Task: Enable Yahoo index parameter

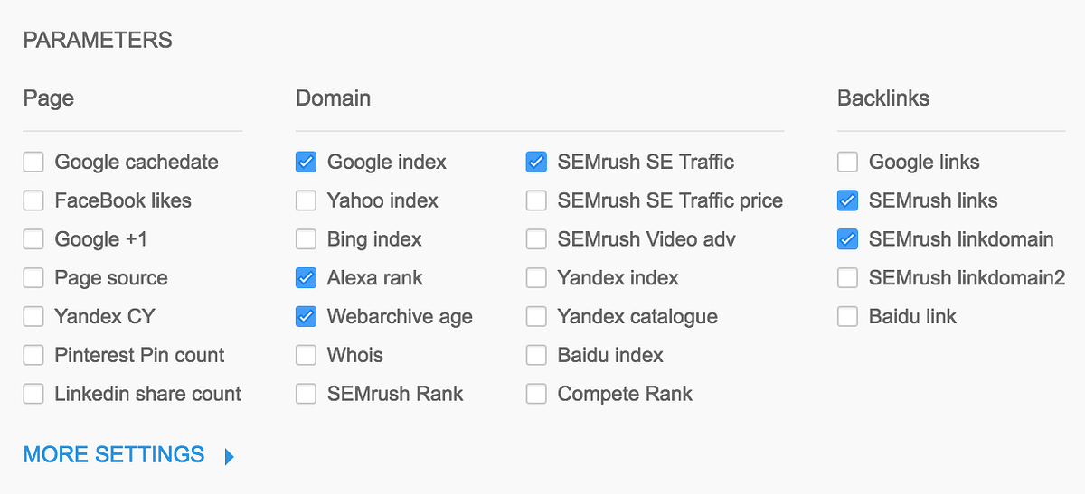Action: point(306,201)
